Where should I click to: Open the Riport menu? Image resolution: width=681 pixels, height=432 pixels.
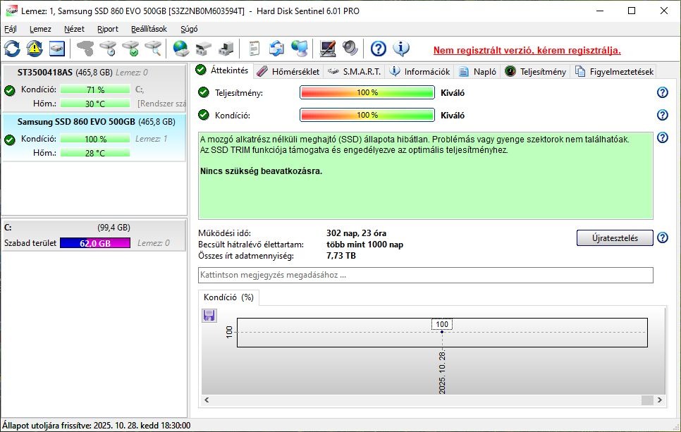click(108, 29)
